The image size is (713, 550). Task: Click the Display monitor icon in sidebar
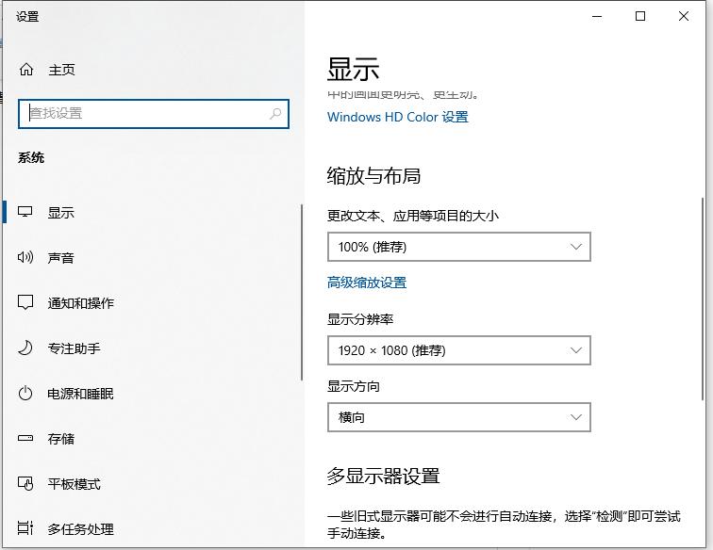click(x=25, y=212)
